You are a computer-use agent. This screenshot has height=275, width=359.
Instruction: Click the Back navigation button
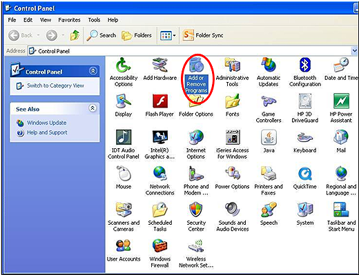tap(21, 35)
